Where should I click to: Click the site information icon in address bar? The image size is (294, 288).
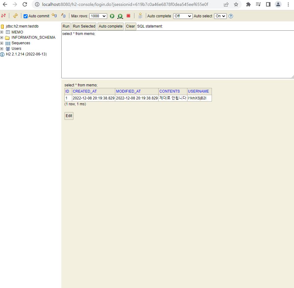tap(37, 4)
